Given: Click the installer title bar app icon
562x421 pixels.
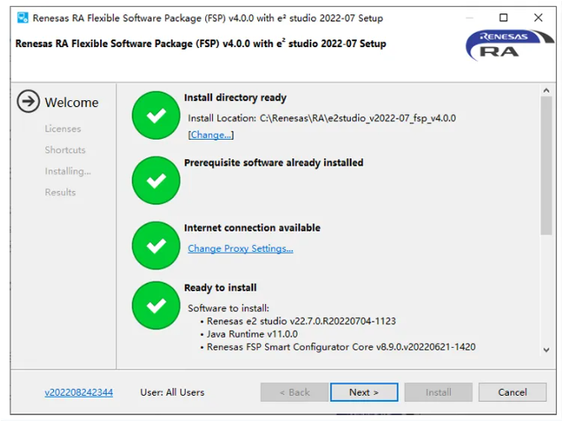Looking at the screenshot, I should pyautogui.click(x=23, y=18).
